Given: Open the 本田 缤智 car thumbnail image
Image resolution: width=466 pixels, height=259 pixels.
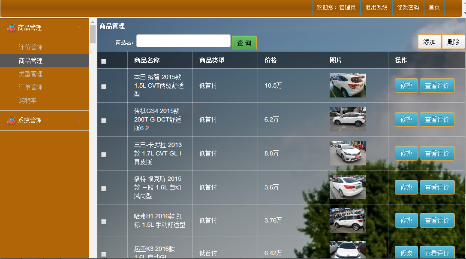Looking at the screenshot, I should coord(348,85).
